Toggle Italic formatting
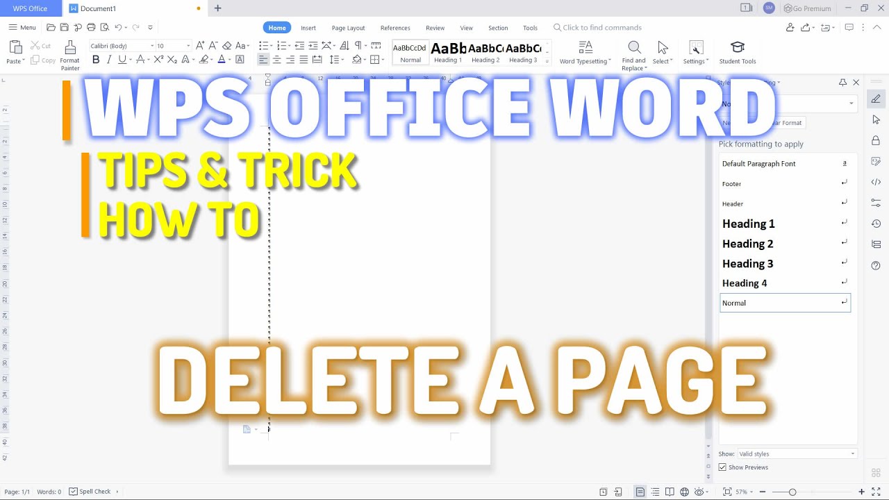Viewport: 889px width, 500px height. 109,60
